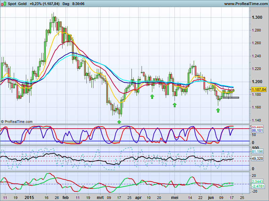Click the mrt month label on the date axis

100,198
